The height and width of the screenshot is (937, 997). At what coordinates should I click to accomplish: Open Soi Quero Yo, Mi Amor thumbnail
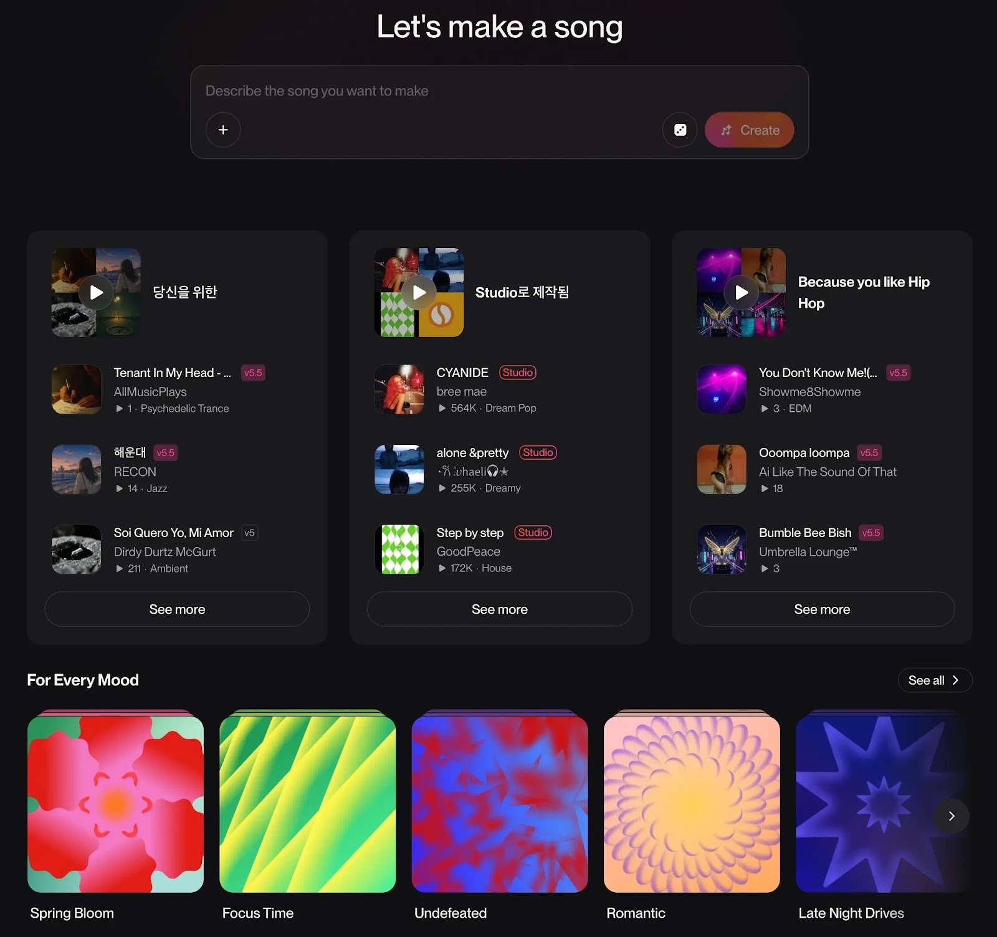(x=77, y=549)
